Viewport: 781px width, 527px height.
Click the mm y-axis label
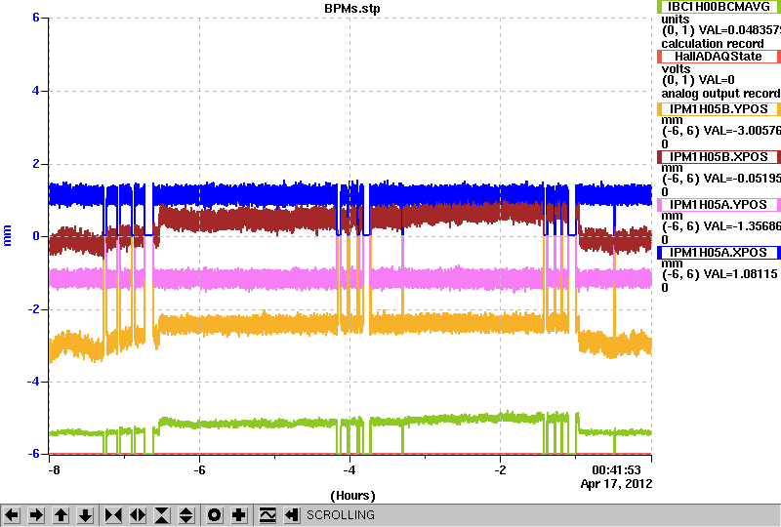pyautogui.click(x=7, y=235)
